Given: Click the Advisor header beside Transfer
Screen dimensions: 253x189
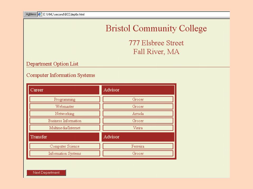Looking at the screenshot, I should click(138, 137).
